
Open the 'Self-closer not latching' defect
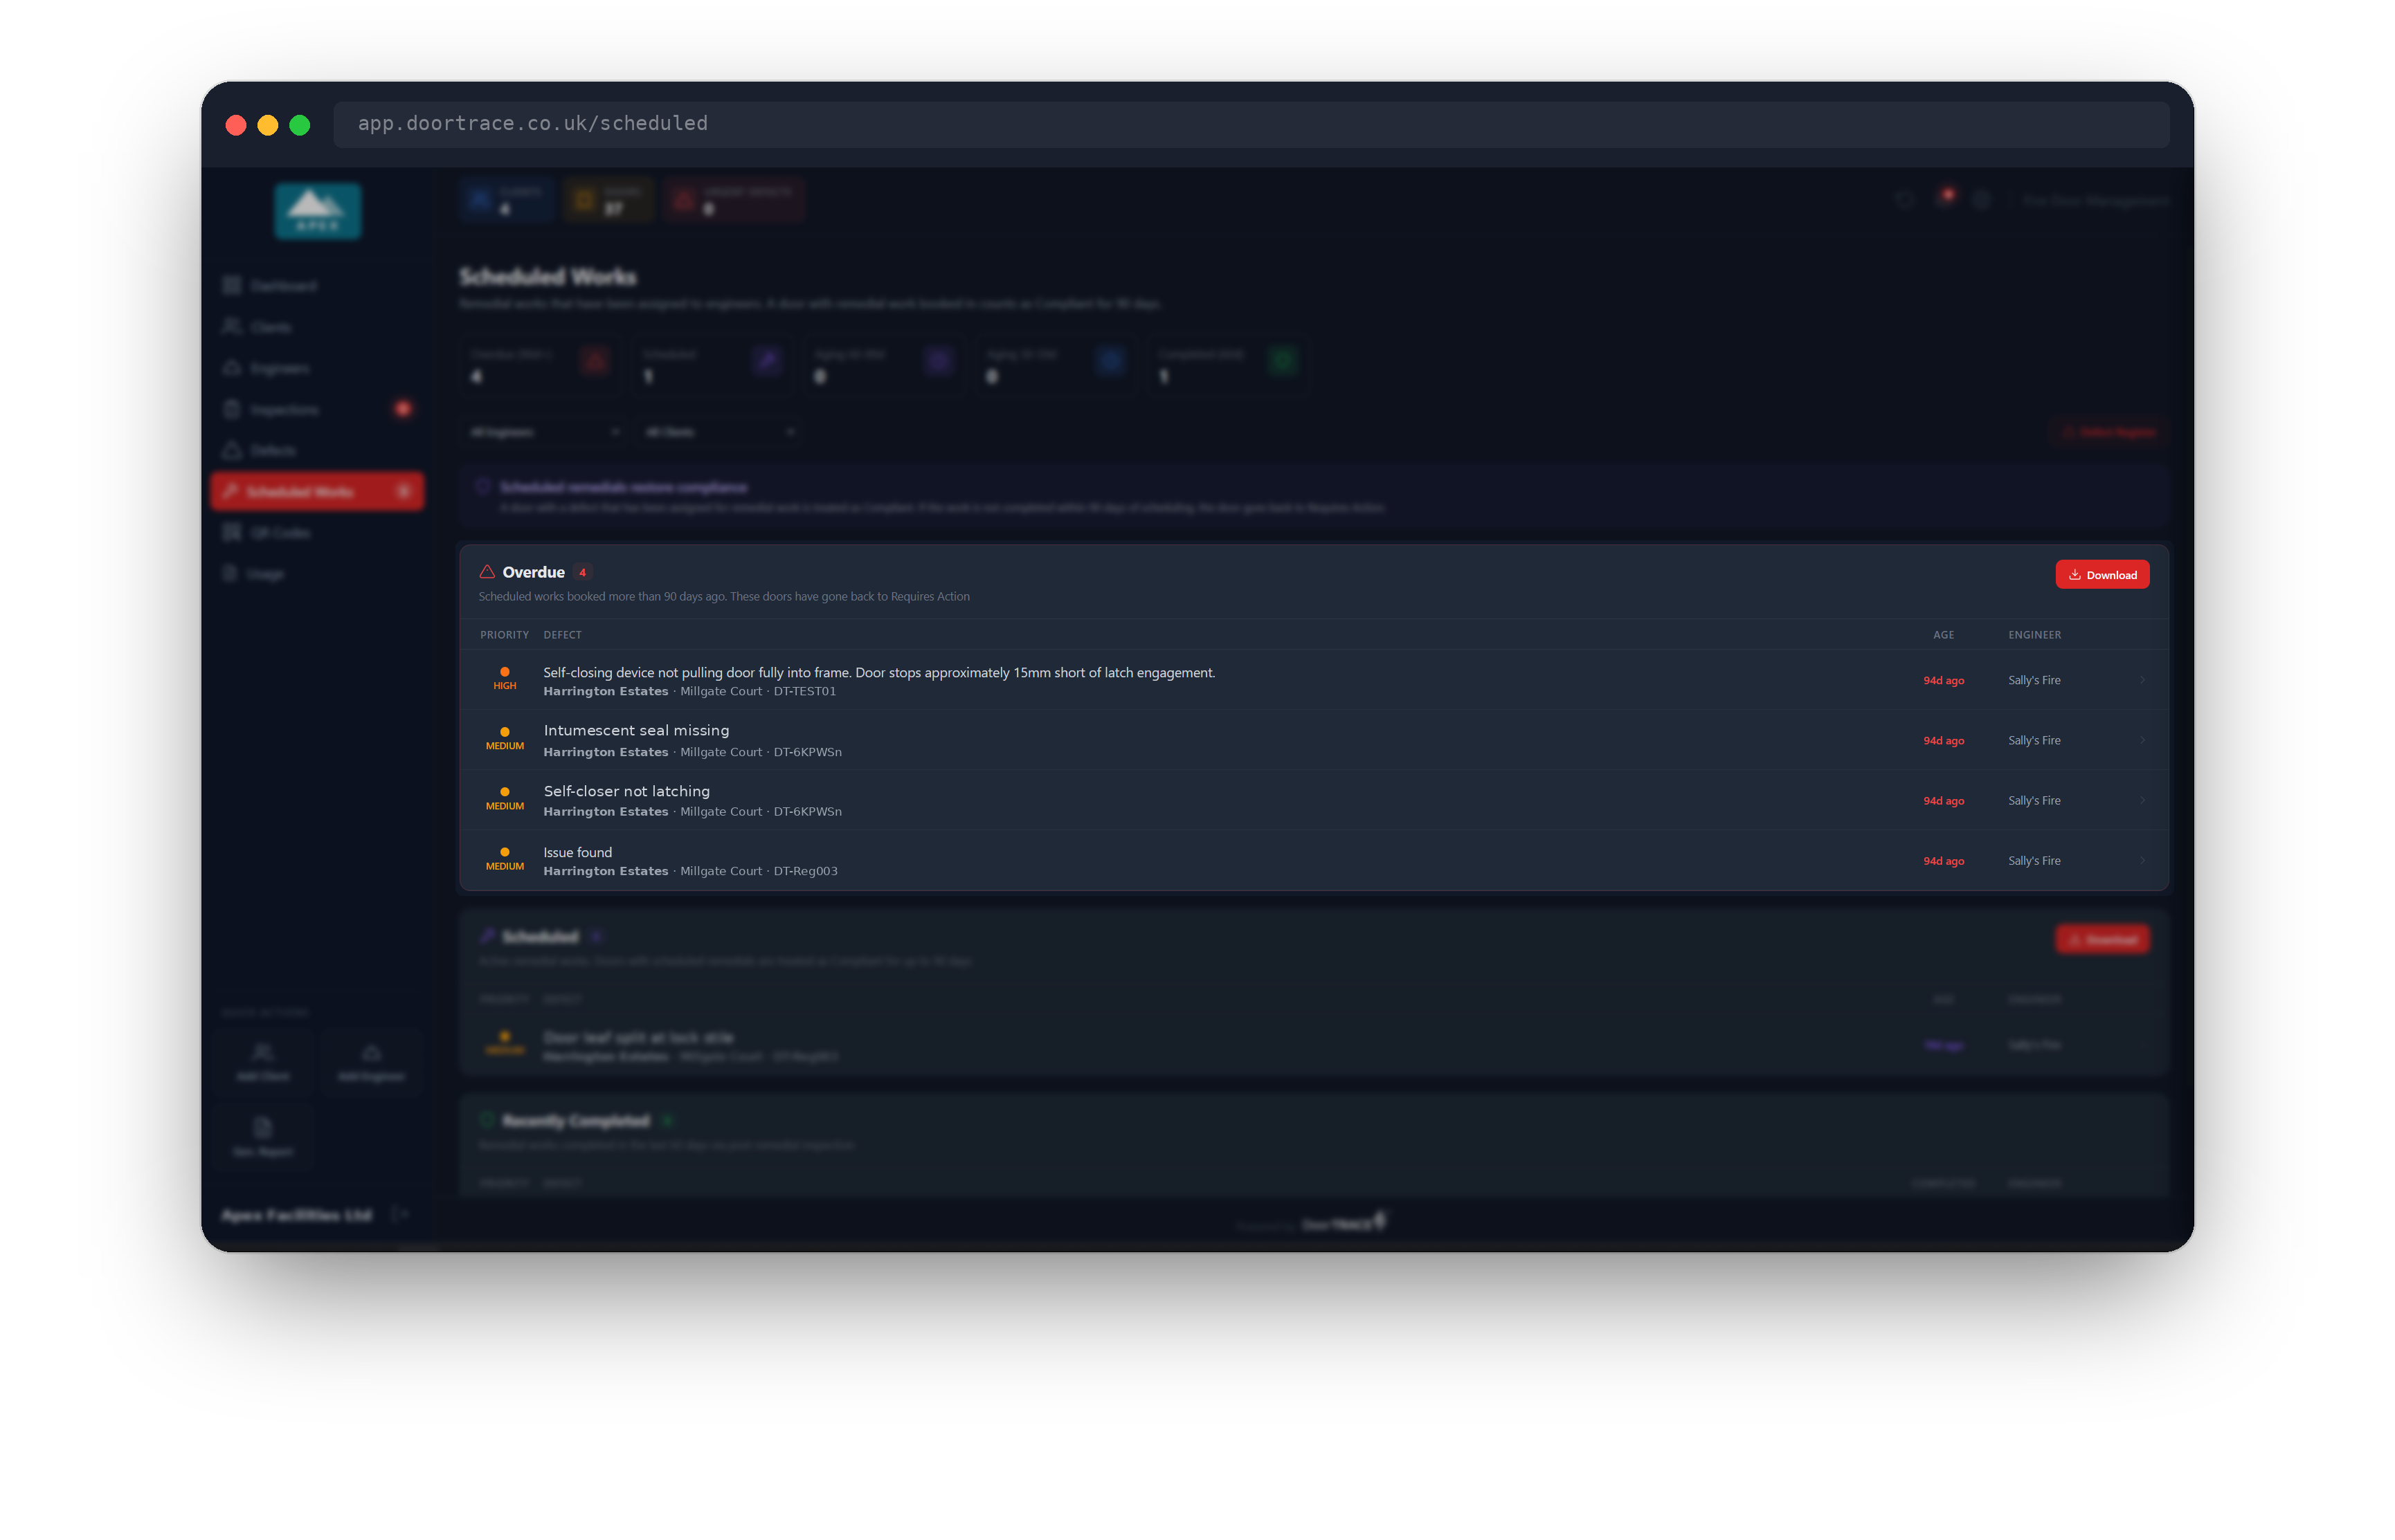1314,800
